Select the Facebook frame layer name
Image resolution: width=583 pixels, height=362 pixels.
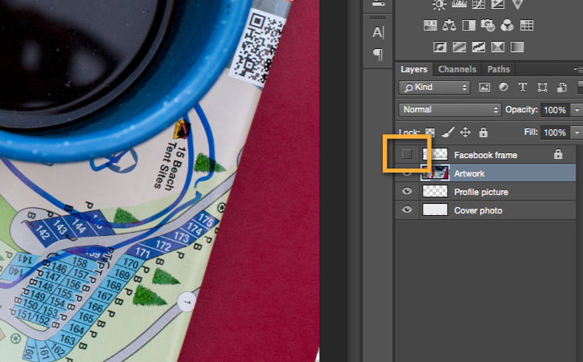(x=486, y=155)
